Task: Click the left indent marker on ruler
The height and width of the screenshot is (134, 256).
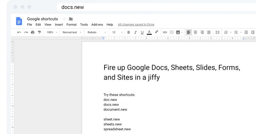Action: [x=103, y=38]
